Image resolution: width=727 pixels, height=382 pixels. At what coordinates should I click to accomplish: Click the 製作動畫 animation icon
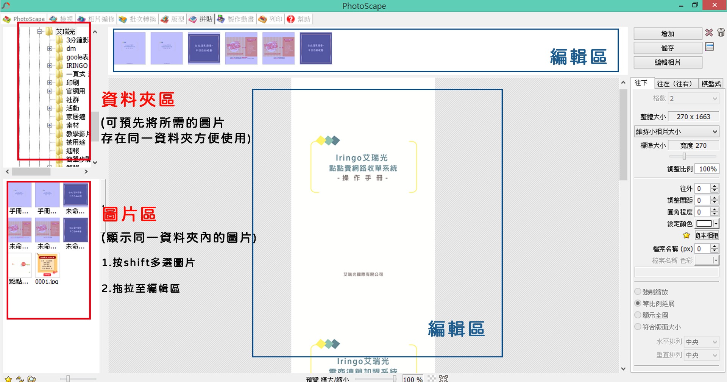tap(221, 19)
